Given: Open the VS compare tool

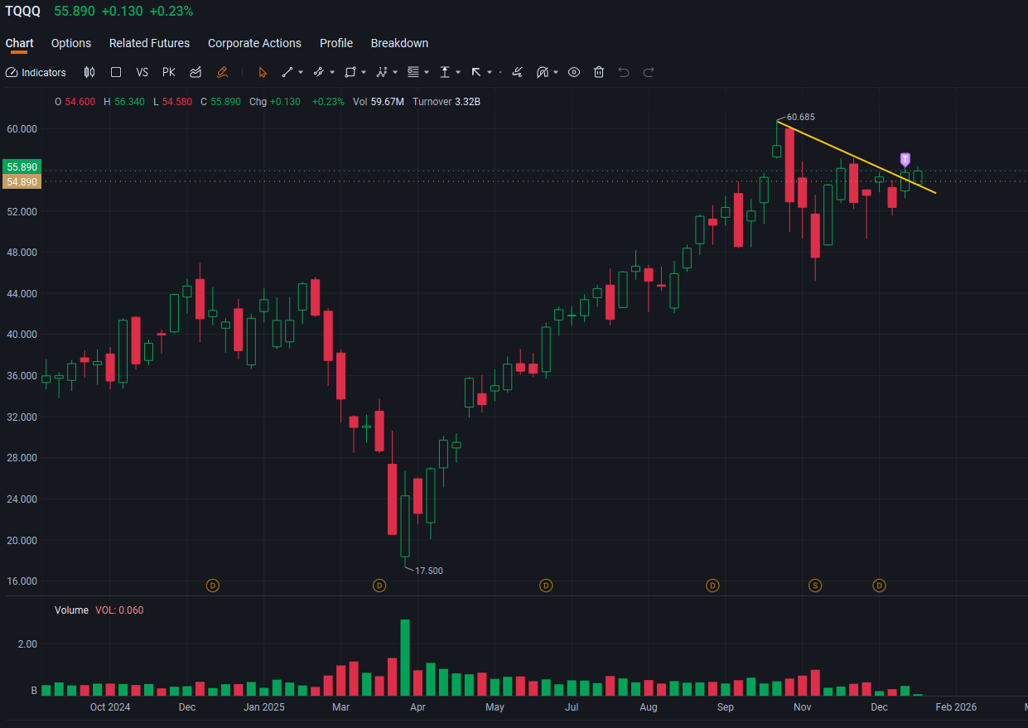Looking at the screenshot, I should tap(142, 73).
